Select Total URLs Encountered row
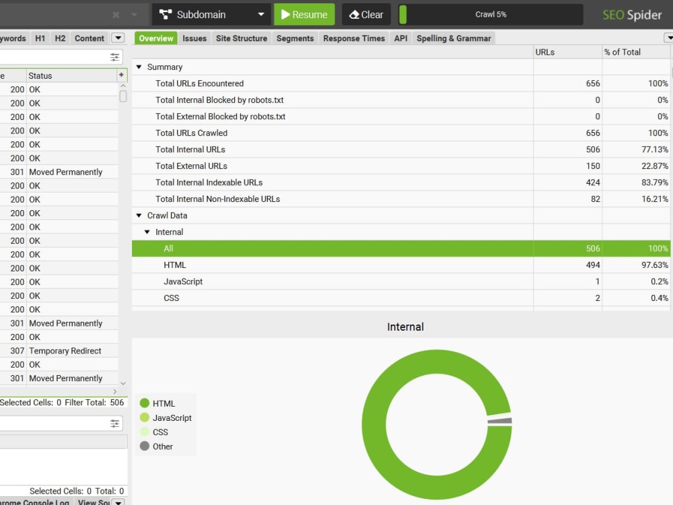The width and height of the screenshot is (673, 505). click(x=401, y=83)
